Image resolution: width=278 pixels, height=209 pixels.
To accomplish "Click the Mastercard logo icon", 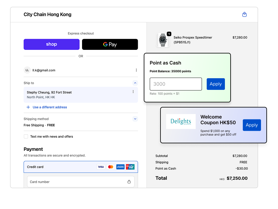I will (110, 167).
